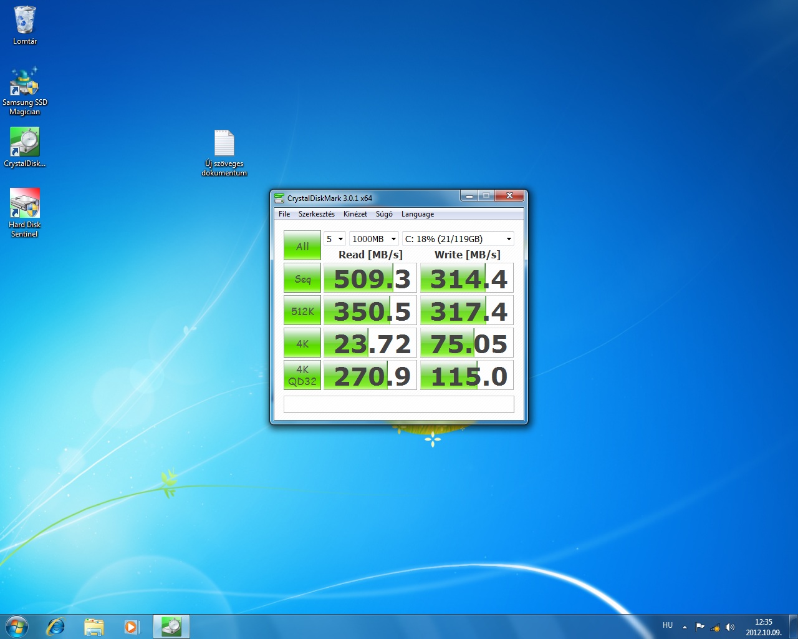Image resolution: width=798 pixels, height=639 pixels.
Task: Click the 4K write result 75.05
Action: click(467, 343)
